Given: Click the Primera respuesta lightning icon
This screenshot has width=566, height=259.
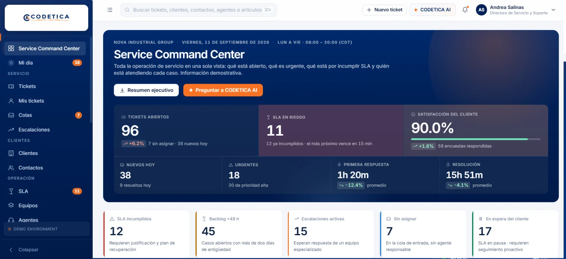Looking at the screenshot, I should tap(339, 165).
